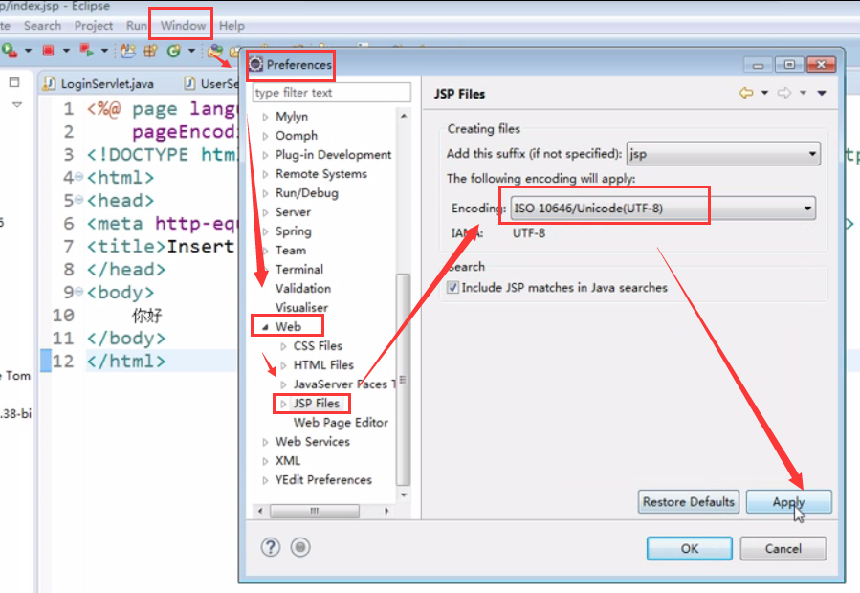Open the Encoding combo box
The image size is (860, 593).
[x=663, y=209]
